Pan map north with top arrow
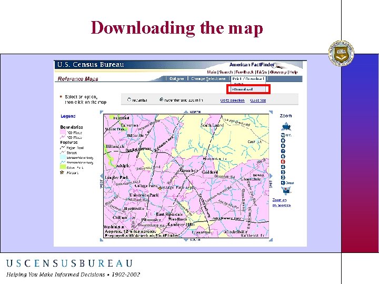Screen dimensions: 379x284 click(186, 111)
